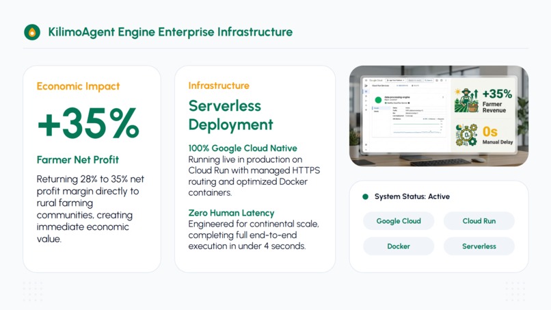The image size is (551, 310).
Task: Click the green System Status indicator dot
Action: point(366,196)
